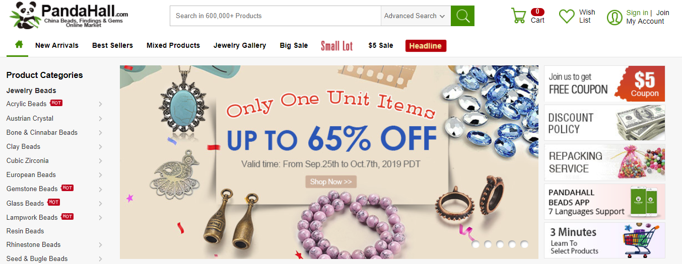Open the Advanced Search dropdown
The height and width of the screenshot is (264, 682).
click(x=415, y=16)
